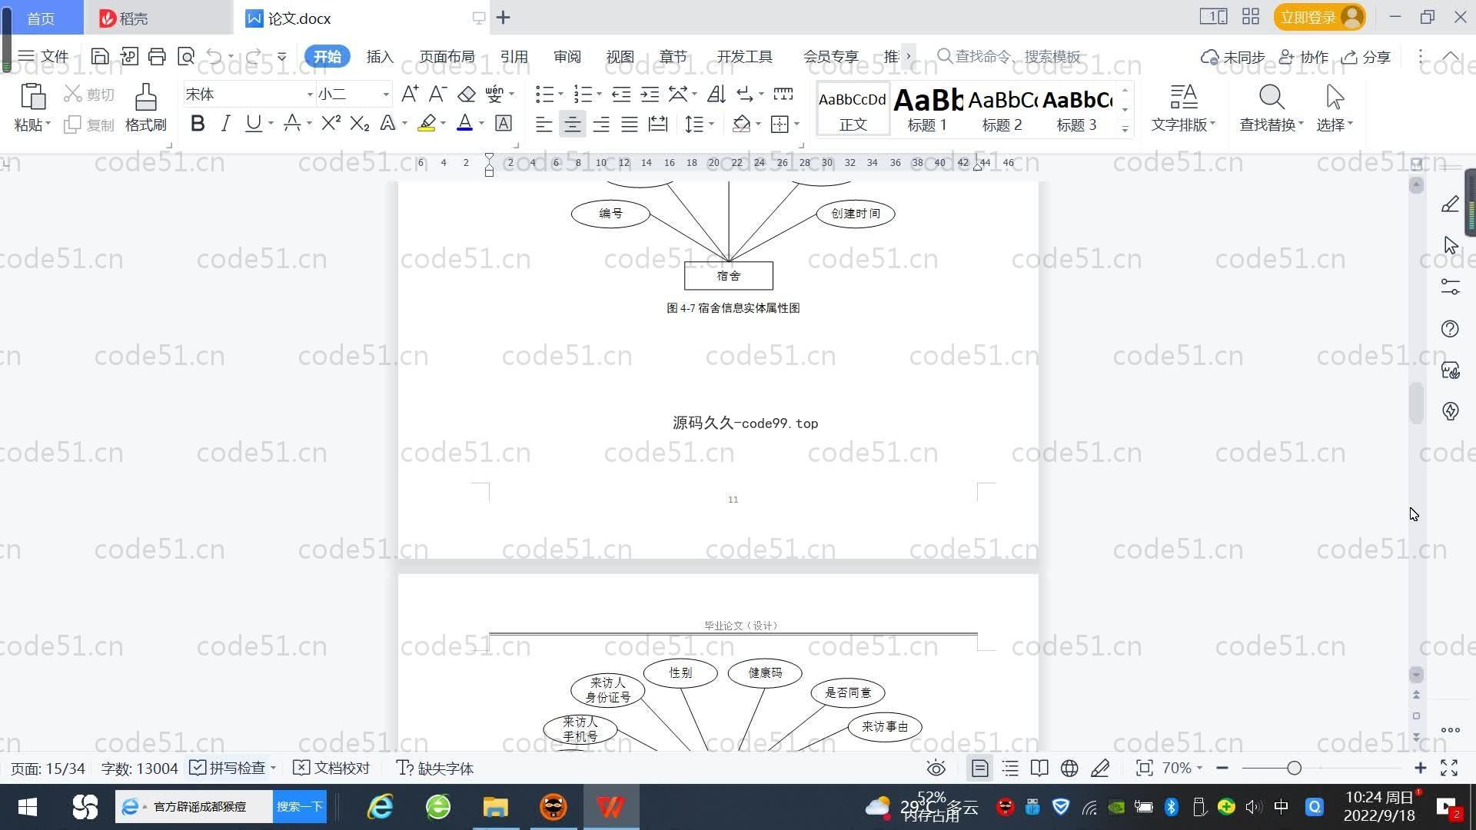This screenshot has height=830, width=1476.
Task: Open Print Preview icon
Action: (185, 56)
